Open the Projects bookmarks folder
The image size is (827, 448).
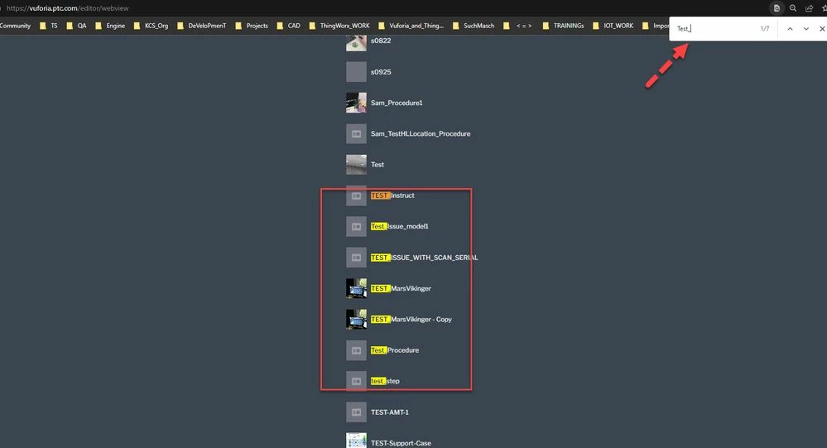[252, 26]
